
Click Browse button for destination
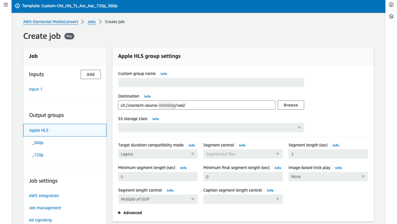pos(290,105)
